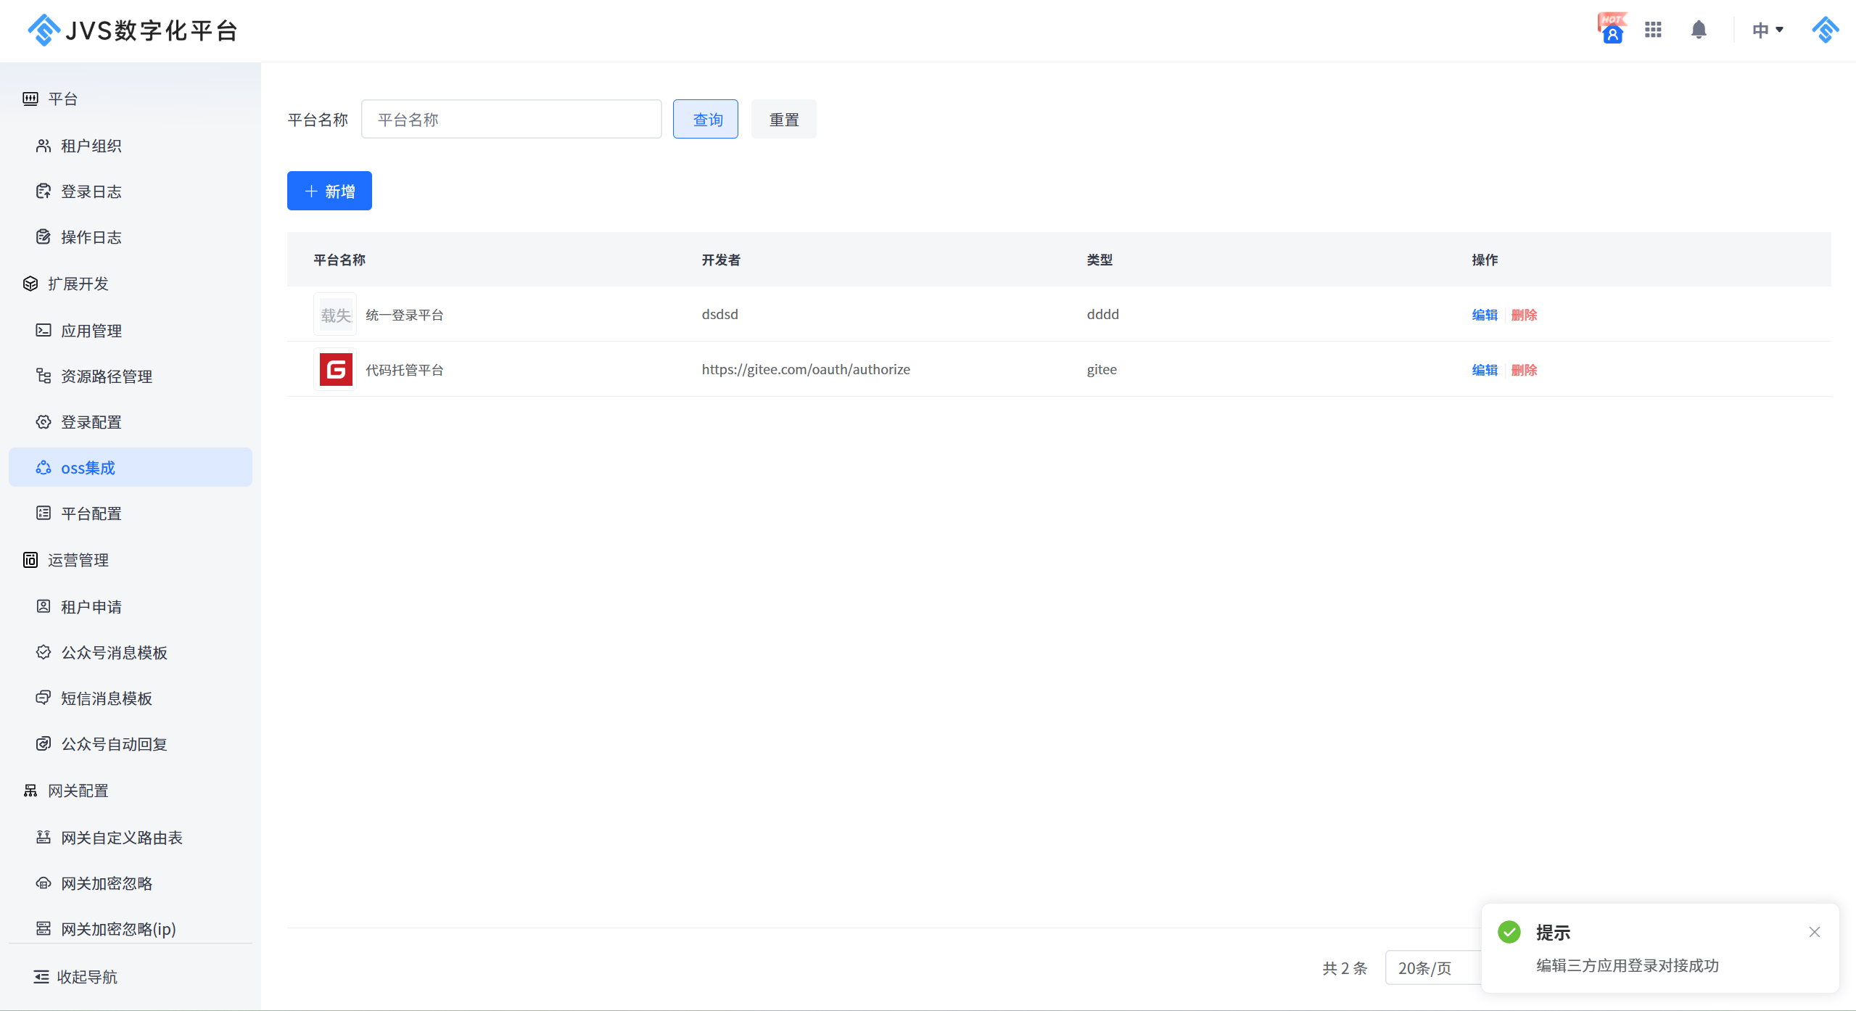The image size is (1856, 1011).
Task: Close the success notification popup
Action: point(1814,932)
